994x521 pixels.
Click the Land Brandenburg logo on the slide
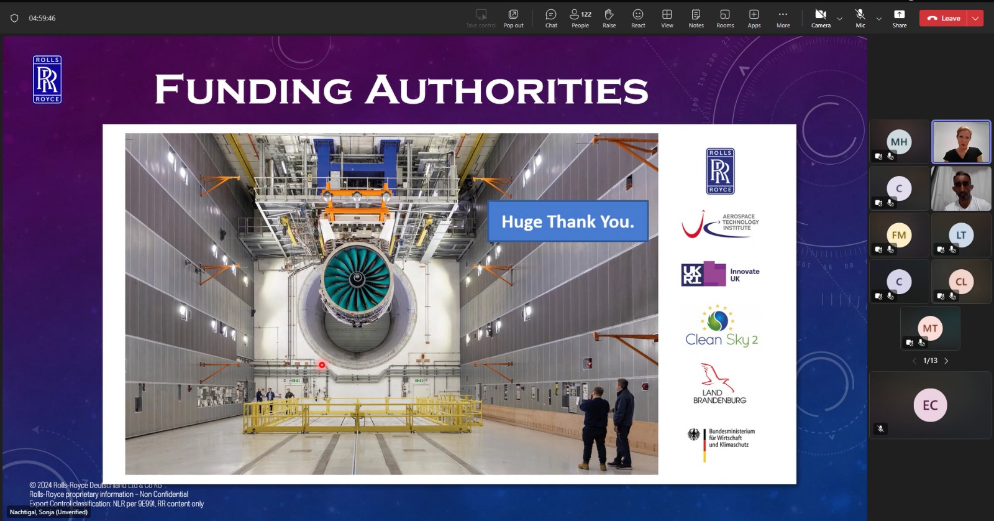(x=719, y=384)
